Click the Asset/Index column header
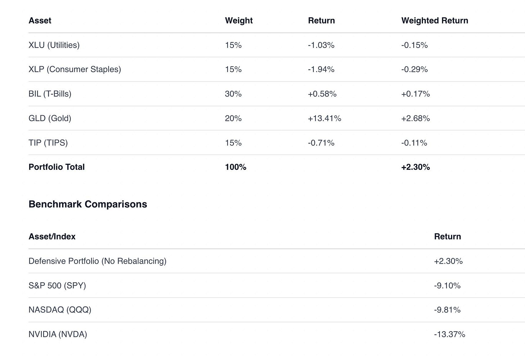This screenshot has width=525, height=361. (x=52, y=237)
